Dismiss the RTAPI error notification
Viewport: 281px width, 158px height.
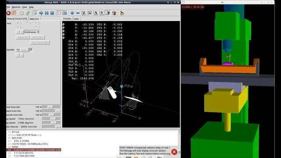point(174,152)
